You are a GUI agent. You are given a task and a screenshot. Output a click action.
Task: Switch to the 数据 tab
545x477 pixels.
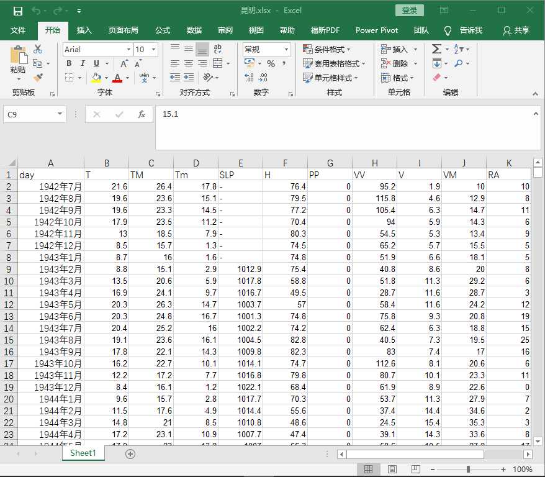coord(194,30)
